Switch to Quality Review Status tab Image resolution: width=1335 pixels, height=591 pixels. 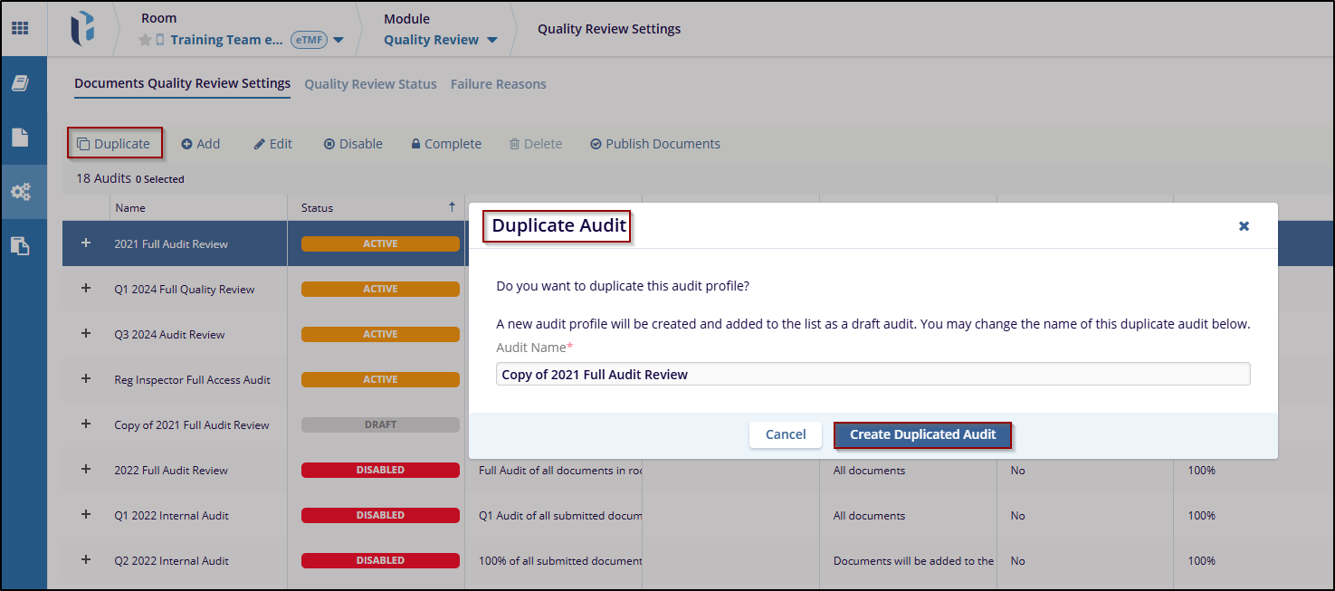(x=370, y=84)
